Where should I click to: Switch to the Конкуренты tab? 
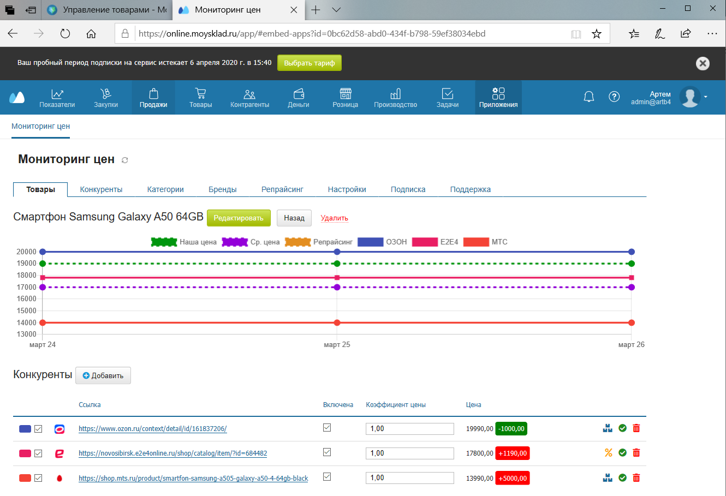(x=101, y=189)
